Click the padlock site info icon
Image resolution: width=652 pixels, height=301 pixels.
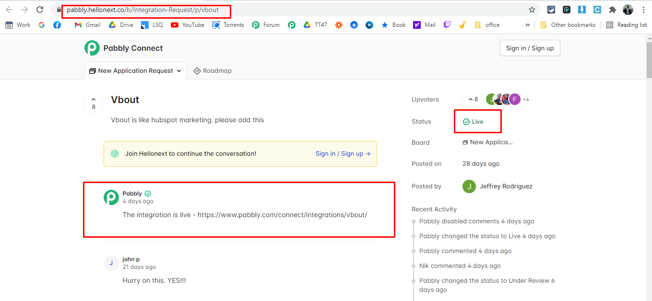(x=59, y=10)
